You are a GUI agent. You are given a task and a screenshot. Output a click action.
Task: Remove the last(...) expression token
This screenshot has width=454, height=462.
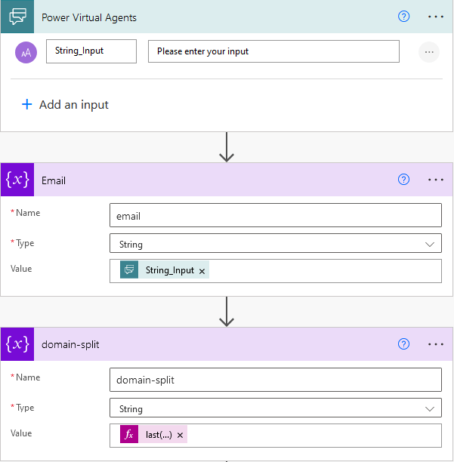pos(180,435)
